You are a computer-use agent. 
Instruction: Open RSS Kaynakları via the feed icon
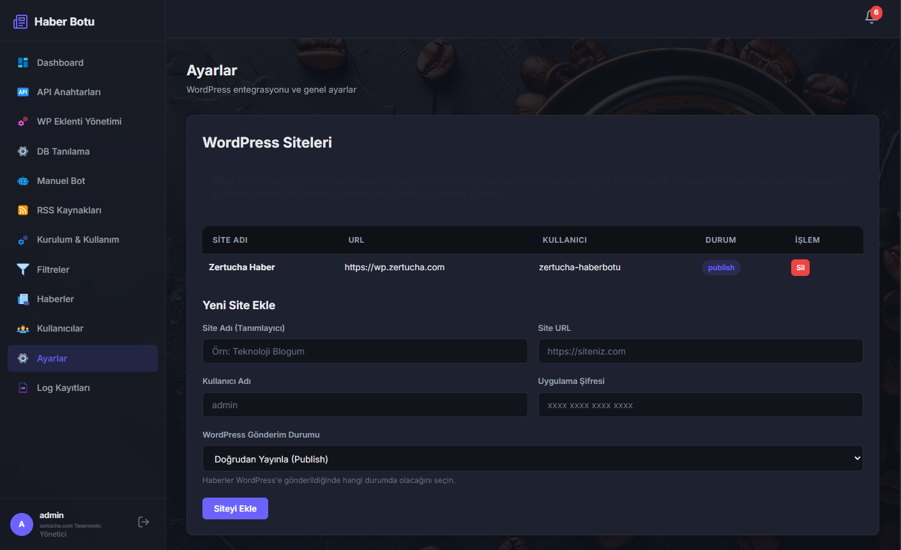[x=23, y=210]
